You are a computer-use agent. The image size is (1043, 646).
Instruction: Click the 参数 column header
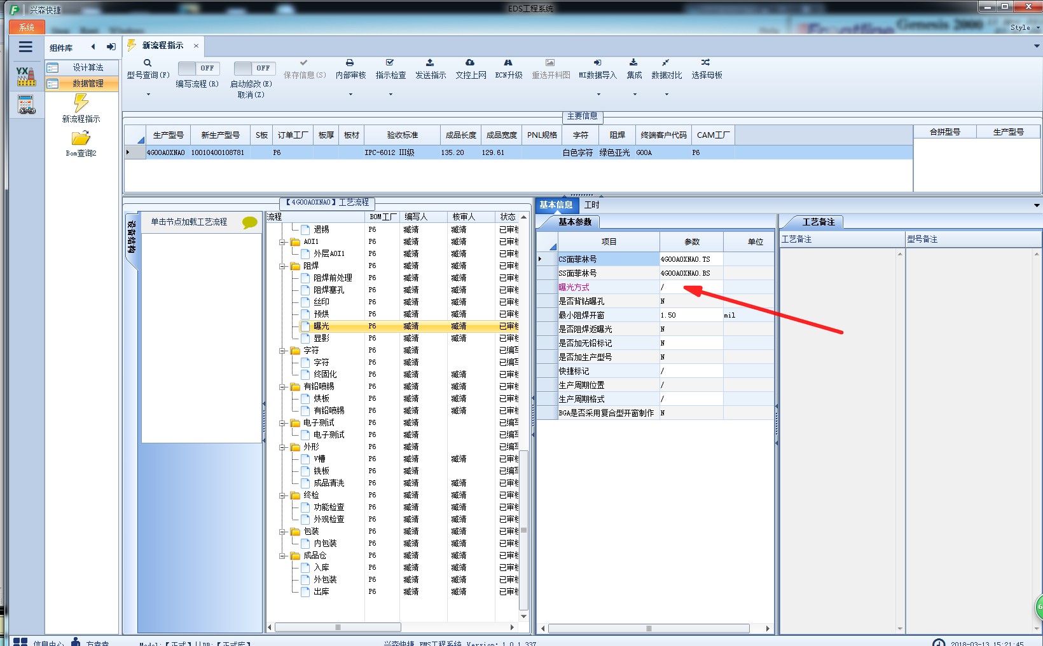click(x=691, y=241)
